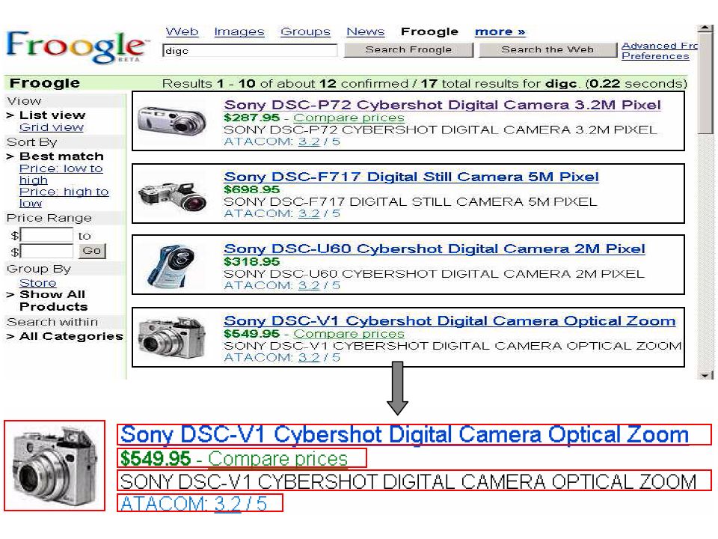Viewport: 718px width, 539px height.
Task: Select All Categories under Search within
Action: [71, 336]
